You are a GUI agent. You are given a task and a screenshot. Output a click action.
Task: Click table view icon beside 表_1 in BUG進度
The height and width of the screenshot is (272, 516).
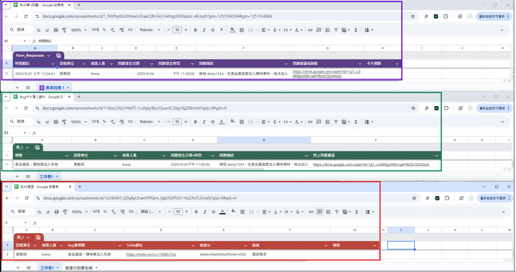38,237
